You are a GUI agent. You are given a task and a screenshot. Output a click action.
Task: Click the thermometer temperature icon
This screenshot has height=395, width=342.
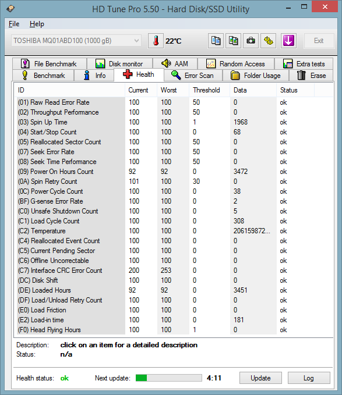coord(156,41)
